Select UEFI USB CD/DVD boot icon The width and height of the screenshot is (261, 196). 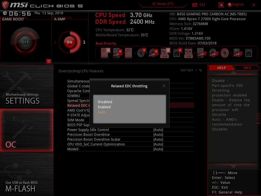coord(153,53)
